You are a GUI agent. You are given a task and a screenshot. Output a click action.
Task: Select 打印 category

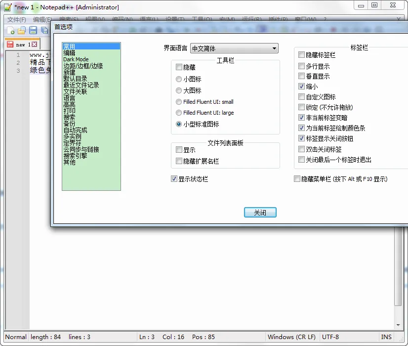point(91,111)
